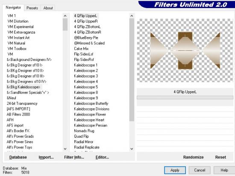Cancel the filter dialog
Viewport: 235px width, 176px height.
click(200, 170)
